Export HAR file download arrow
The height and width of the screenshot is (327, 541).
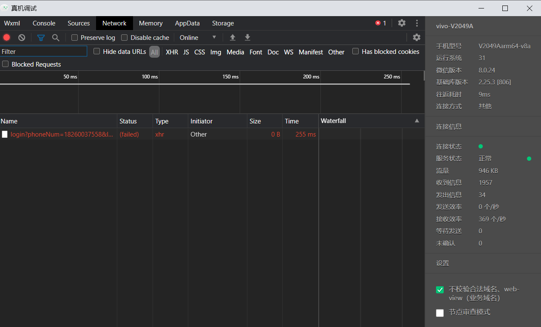pyautogui.click(x=247, y=37)
